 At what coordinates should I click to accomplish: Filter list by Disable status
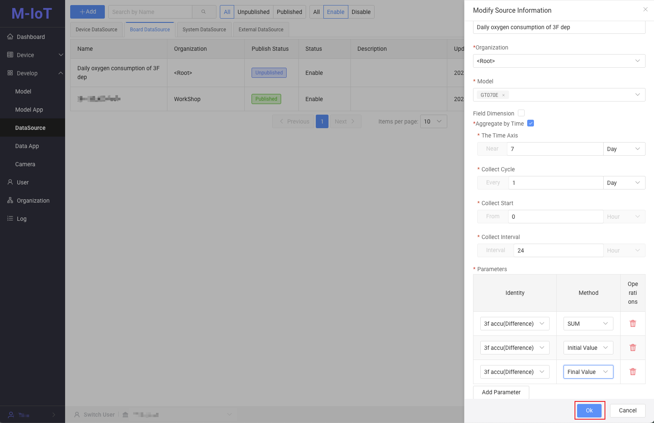pyautogui.click(x=361, y=12)
